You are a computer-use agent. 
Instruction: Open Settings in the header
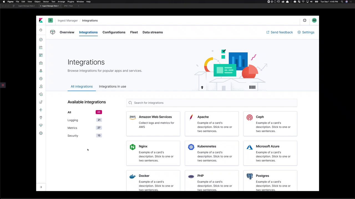tap(306, 32)
